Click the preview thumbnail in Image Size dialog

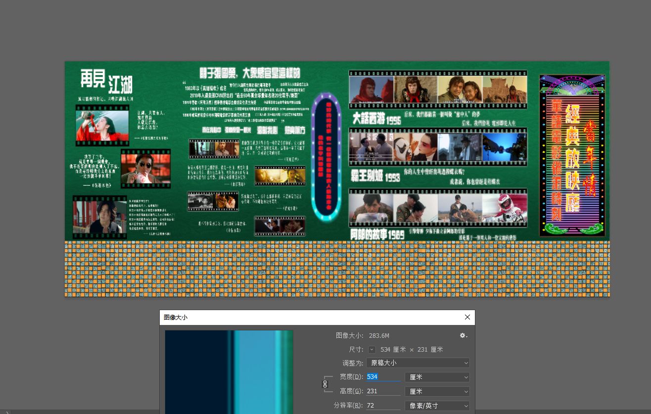(229, 372)
